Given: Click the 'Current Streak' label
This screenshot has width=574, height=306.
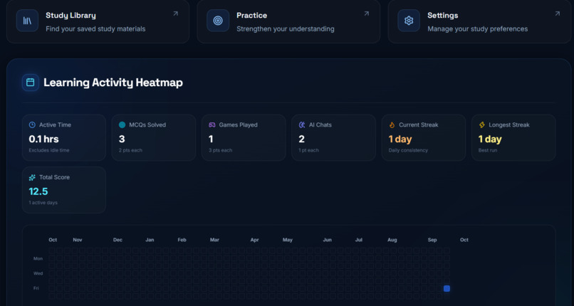Looking at the screenshot, I should (x=419, y=125).
